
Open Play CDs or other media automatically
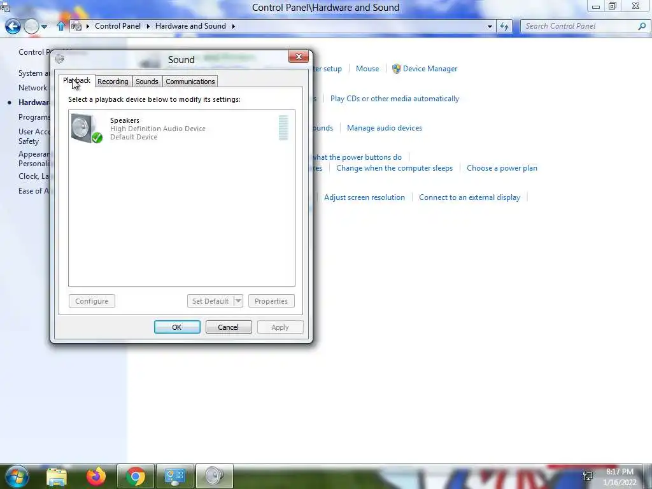395,99
